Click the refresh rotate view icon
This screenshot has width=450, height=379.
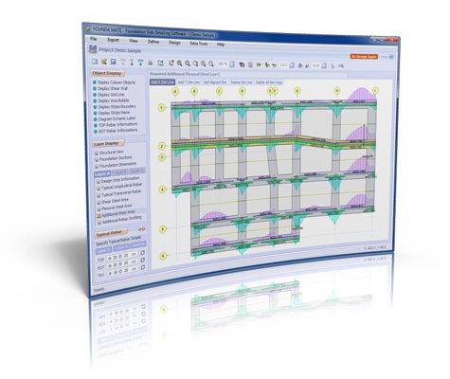tap(171, 63)
